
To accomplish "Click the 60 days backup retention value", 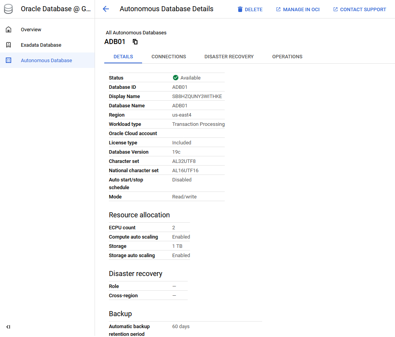I will point(181,327).
